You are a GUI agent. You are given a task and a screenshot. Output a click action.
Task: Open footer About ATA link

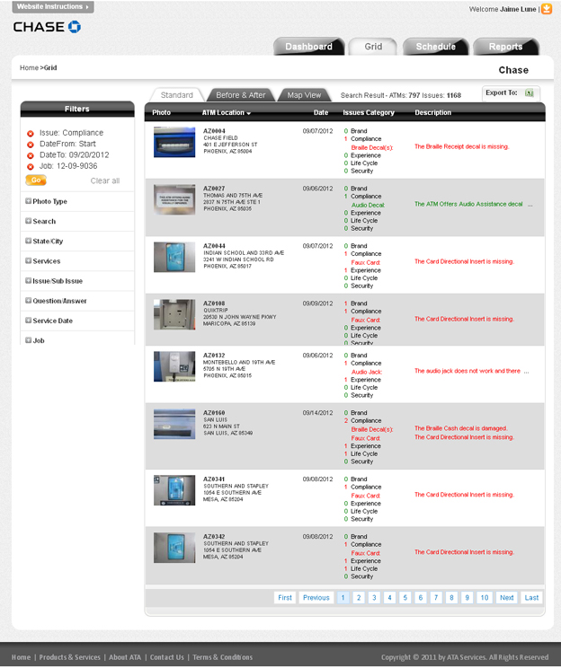tap(125, 657)
